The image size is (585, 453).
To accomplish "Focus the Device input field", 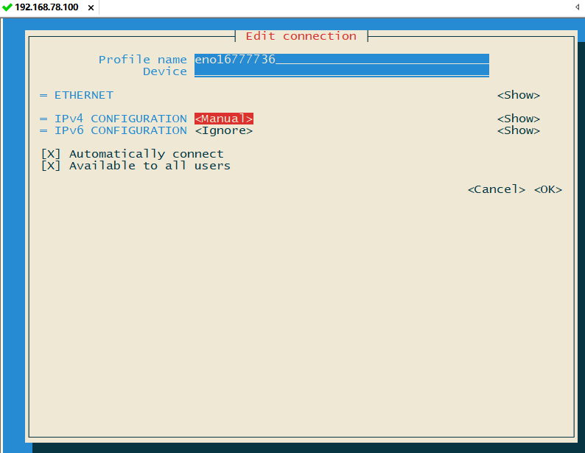I will [x=341, y=71].
